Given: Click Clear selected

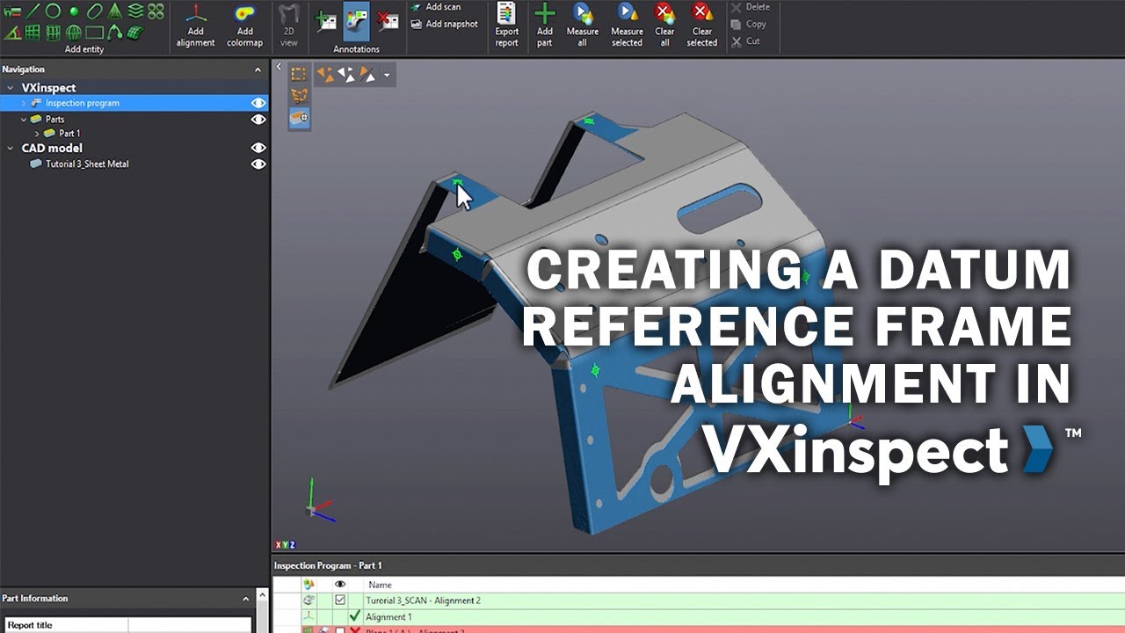Looking at the screenshot, I should click(x=701, y=25).
